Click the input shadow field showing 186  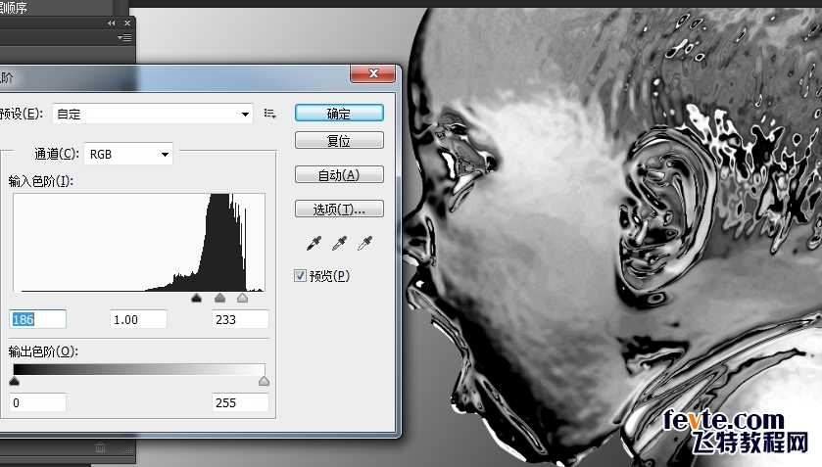38,319
